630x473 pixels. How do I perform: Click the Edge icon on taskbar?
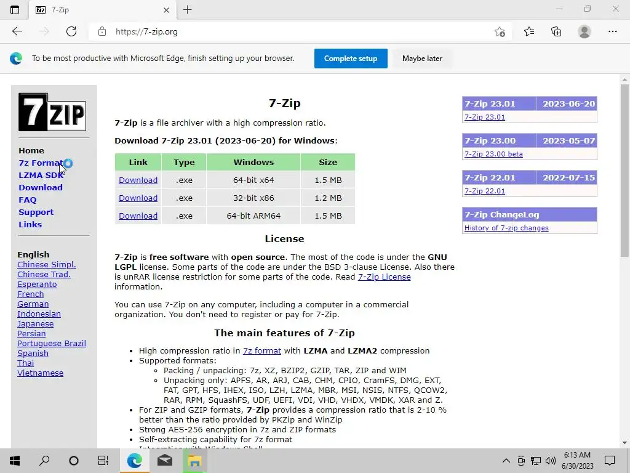tap(134, 461)
